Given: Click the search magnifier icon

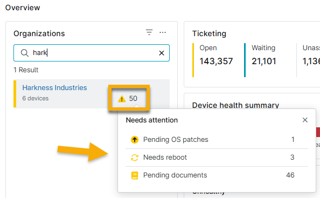Looking at the screenshot, I should tap(24, 53).
